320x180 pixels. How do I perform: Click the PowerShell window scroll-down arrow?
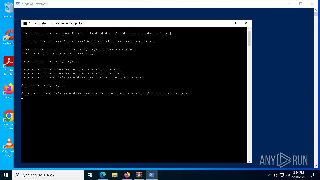tap(316, 166)
